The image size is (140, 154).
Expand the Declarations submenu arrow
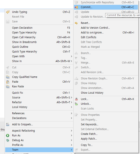[71, 118]
